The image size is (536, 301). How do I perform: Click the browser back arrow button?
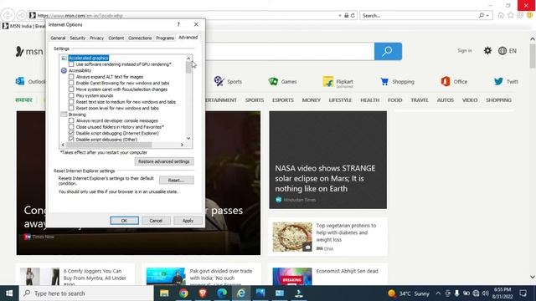pos(8,15)
